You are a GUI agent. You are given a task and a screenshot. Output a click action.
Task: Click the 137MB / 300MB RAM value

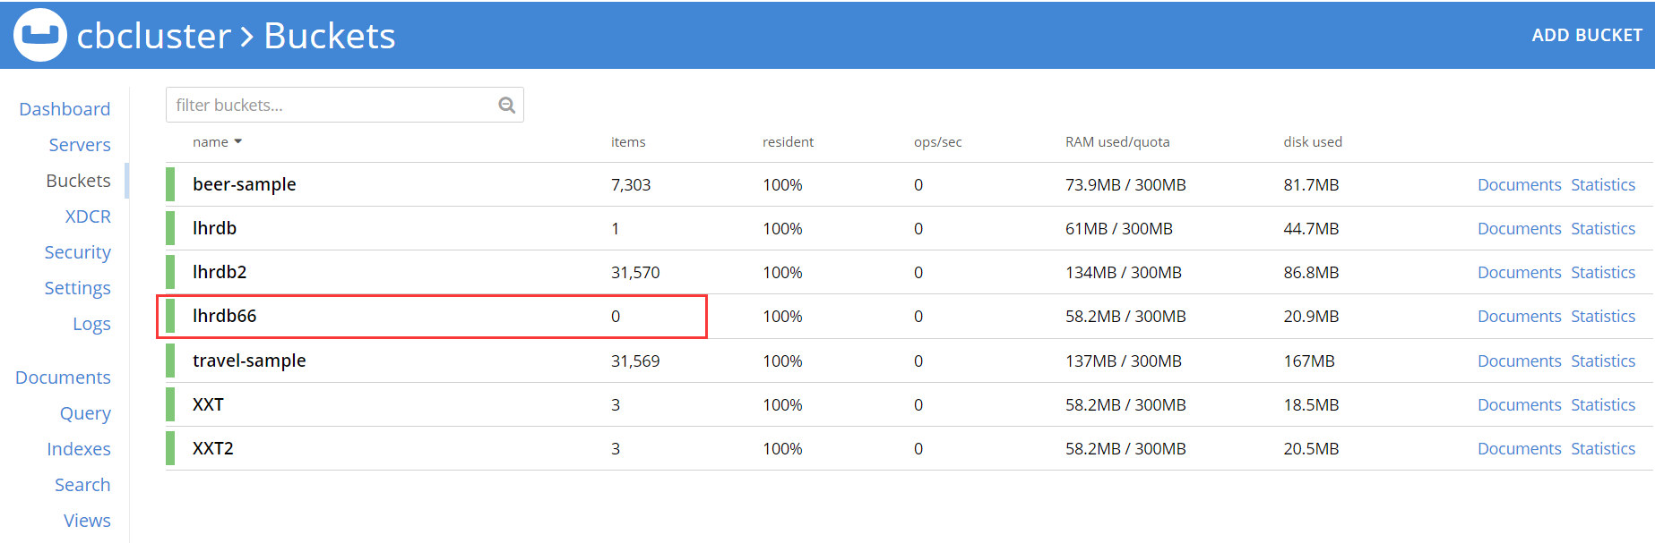(1124, 361)
